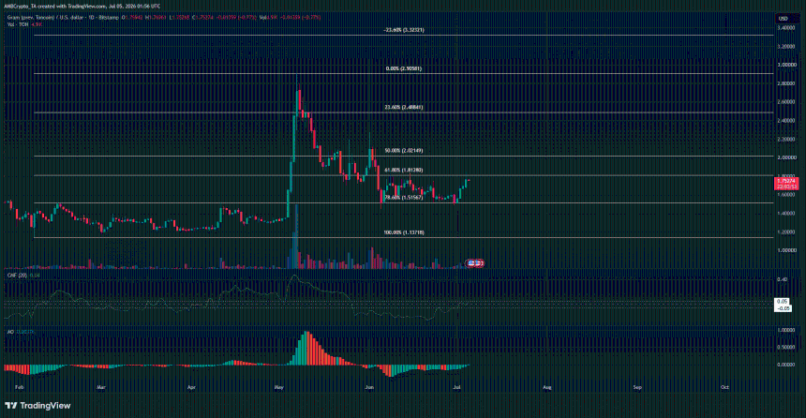Select the -23.60% Fibonacci extension label

(404, 30)
